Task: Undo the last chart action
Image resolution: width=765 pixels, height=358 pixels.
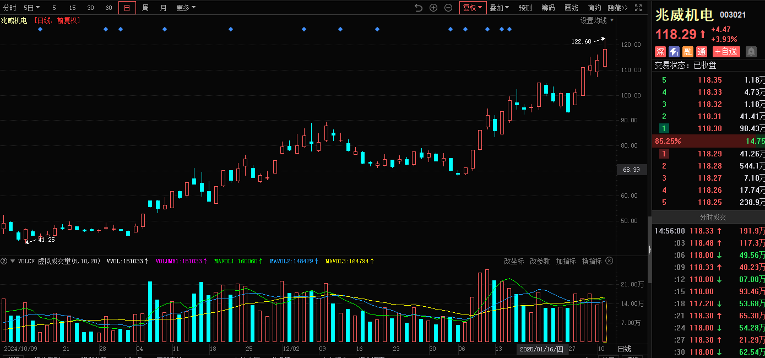Action: [x=419, y=8]
